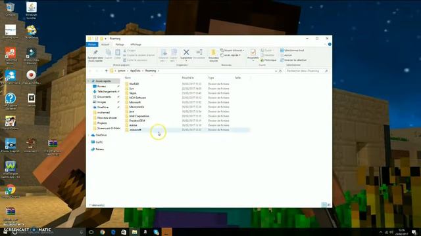This screenshot has width=421, height=236.
Task: Click the up-arrow parent folder button
Action: tap(107, 71)
